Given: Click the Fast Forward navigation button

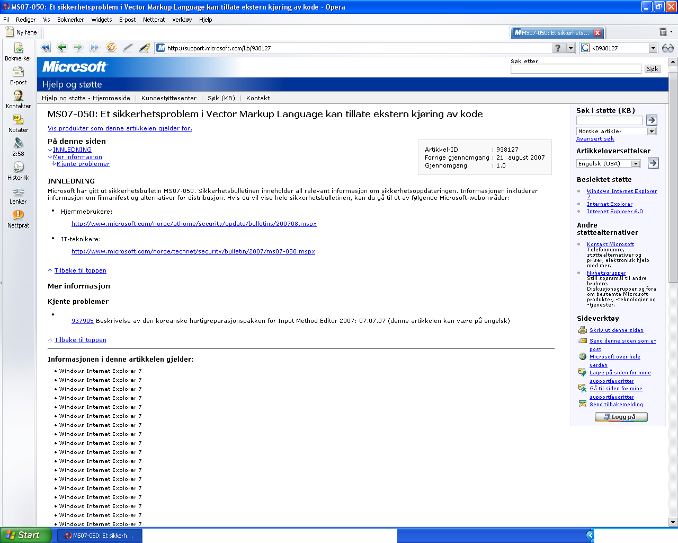Looking at the screenshot, I should click(94, 48).
